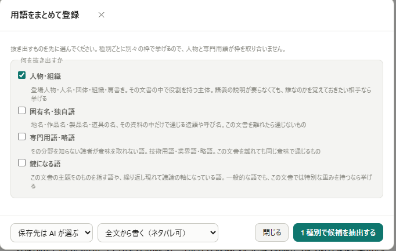Click the 固有名・独自語 label text
396x251 pixels.
52,112
